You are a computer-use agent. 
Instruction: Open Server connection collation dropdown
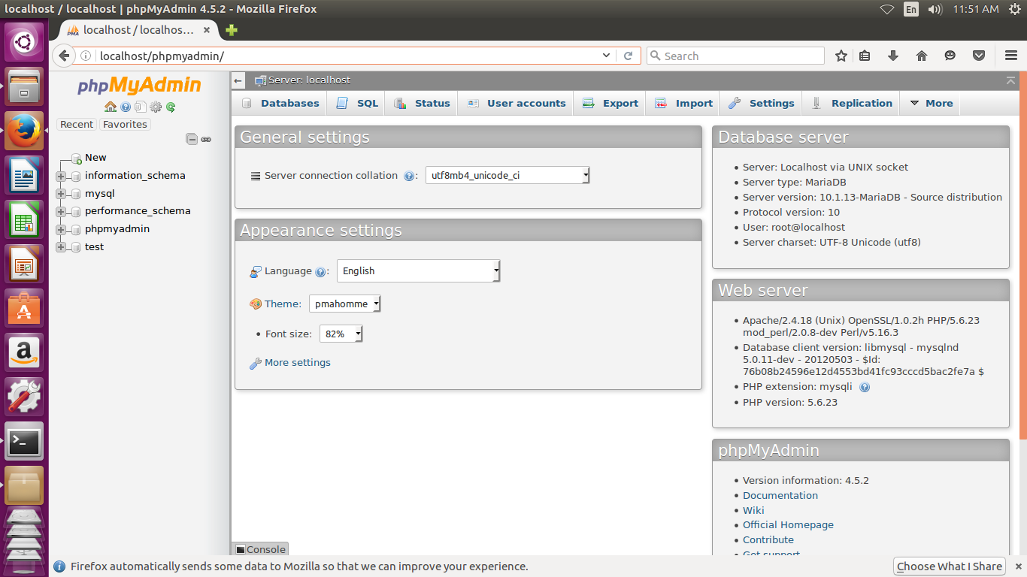click(507, 176)
